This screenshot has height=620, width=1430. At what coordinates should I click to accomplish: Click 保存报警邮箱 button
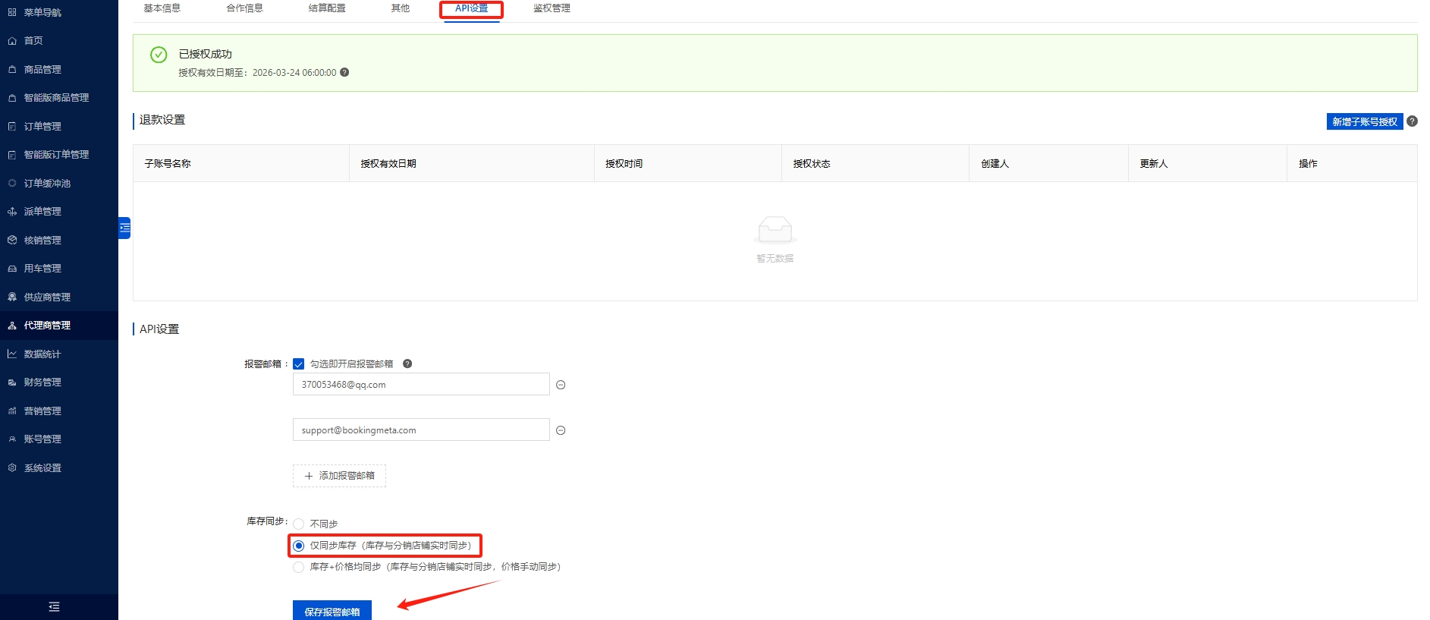(332, 611)
